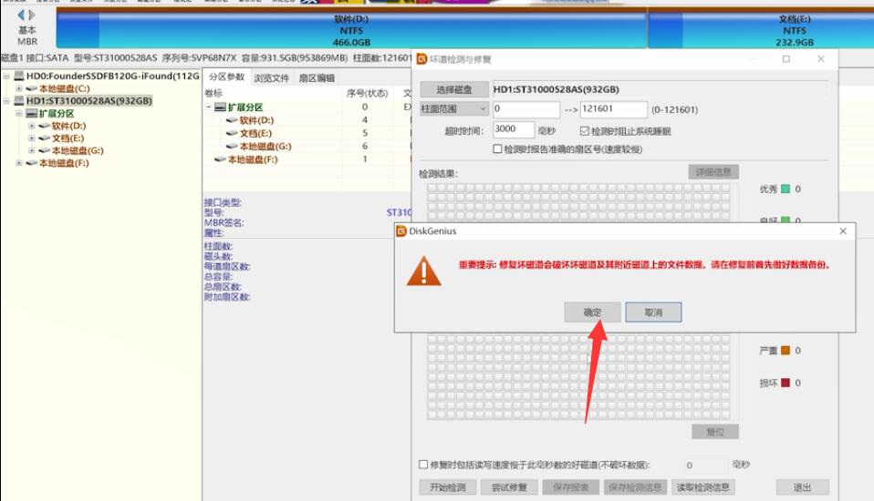Click the 超时时间 field showing 3000
The height and width of the screenshot is (501, 874).
click(x=514, y=129)
